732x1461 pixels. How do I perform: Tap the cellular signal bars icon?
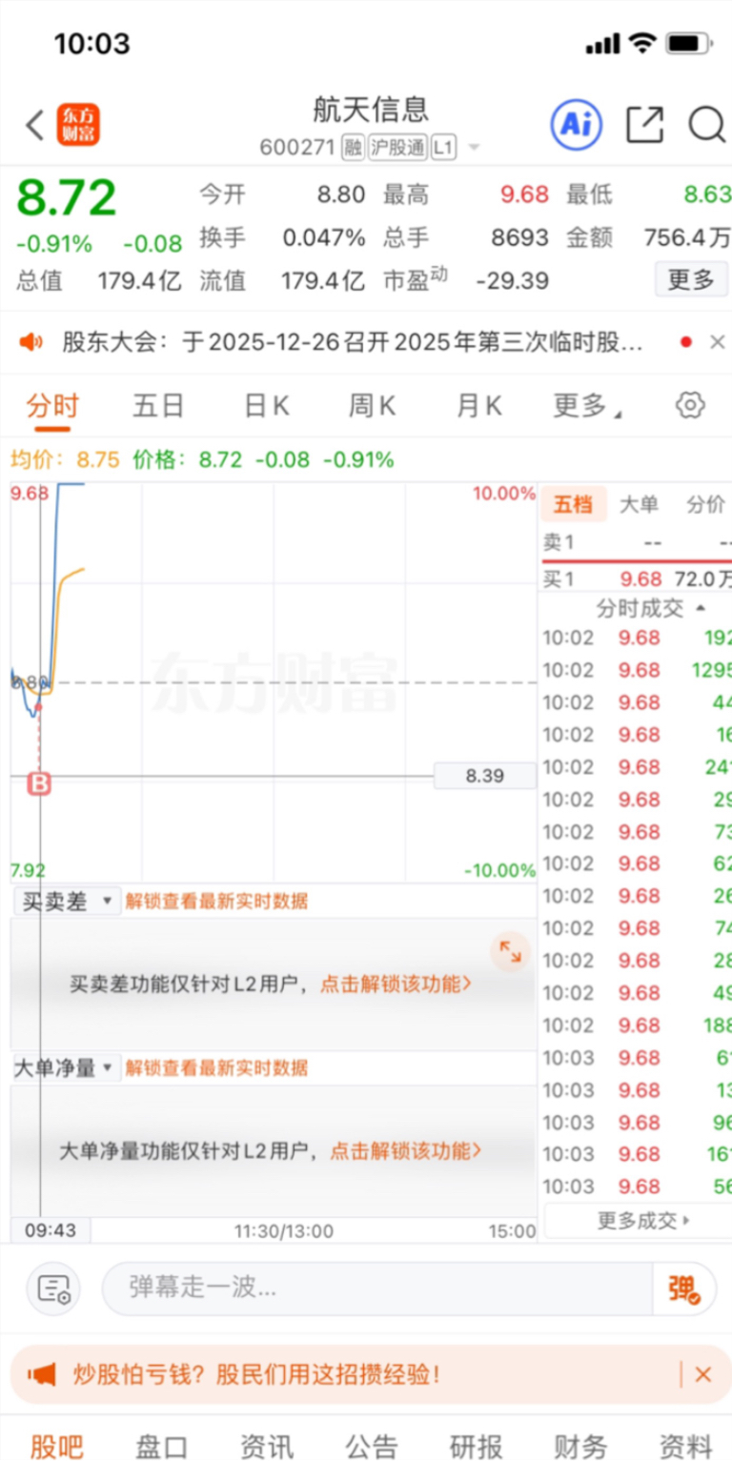click(602, 44)
